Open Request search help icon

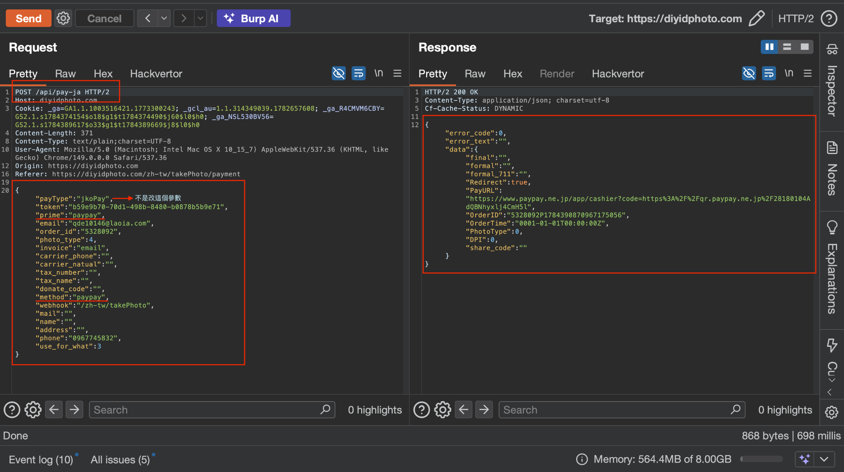point(12,410)
